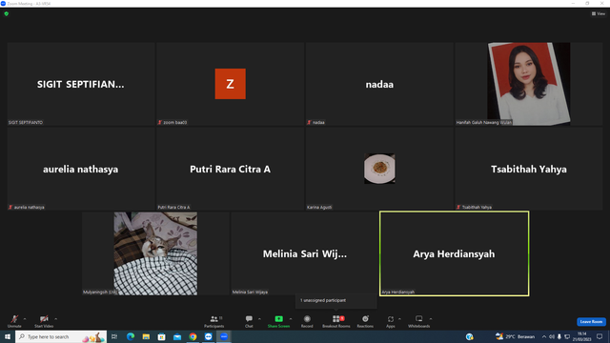The width and height of the screenshot is (610, 343).
Task: Select the aurelia nathasya participant tile
Action: click(x=81, y=169)
